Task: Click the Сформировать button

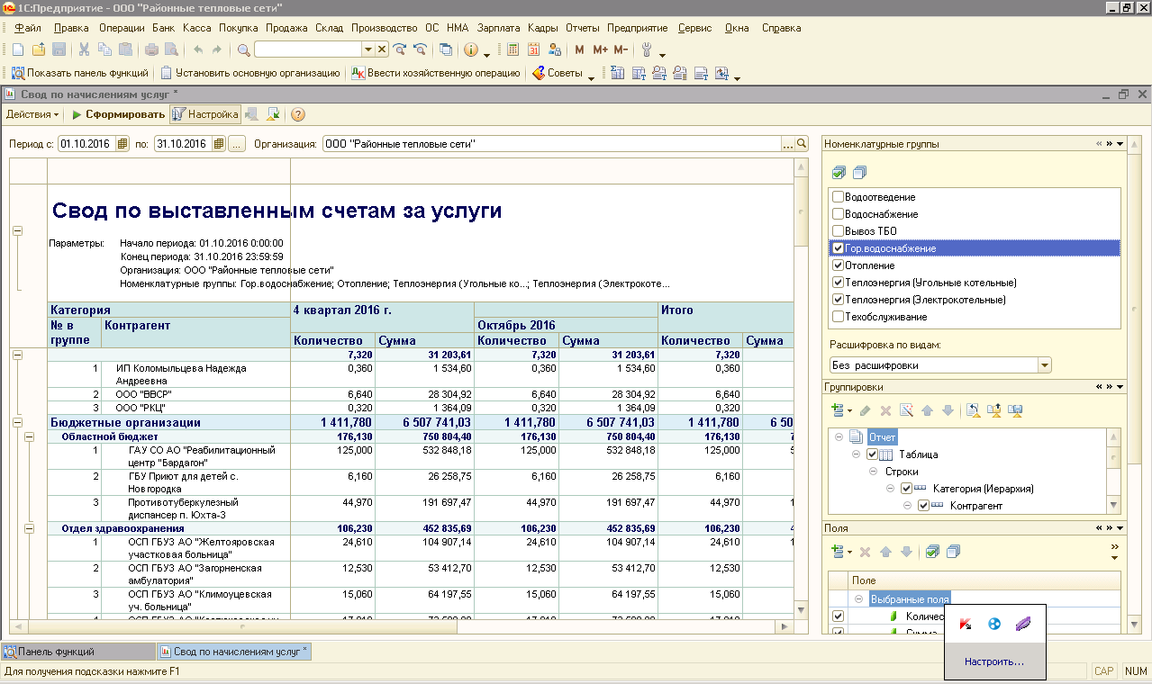Action: (x=119, y=114)
